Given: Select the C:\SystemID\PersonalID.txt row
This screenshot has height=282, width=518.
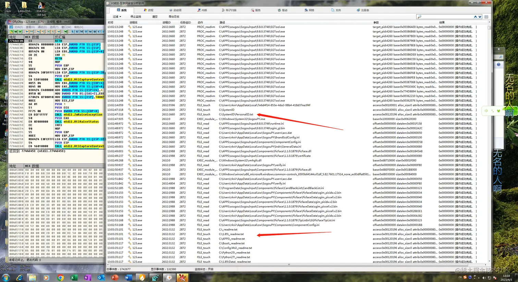Looking at the screenshot, I should [297, 115].
